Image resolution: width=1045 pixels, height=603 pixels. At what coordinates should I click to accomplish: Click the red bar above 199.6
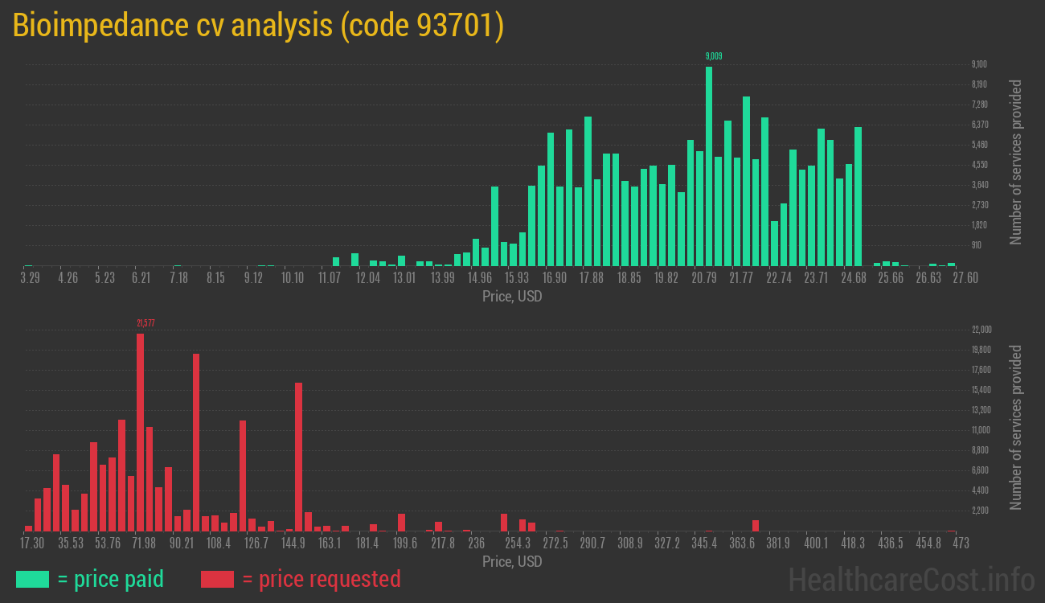[x=401, y=523]
